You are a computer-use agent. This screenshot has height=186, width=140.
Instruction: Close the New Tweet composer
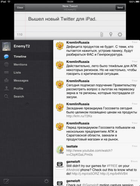(x=20, y=7)
